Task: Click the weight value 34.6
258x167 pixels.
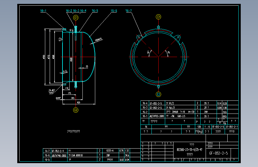Action: [x=127, y=155]
